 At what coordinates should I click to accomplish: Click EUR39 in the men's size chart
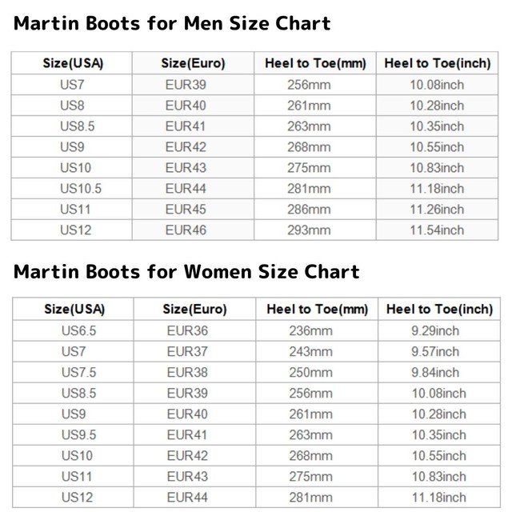[193, 85]
